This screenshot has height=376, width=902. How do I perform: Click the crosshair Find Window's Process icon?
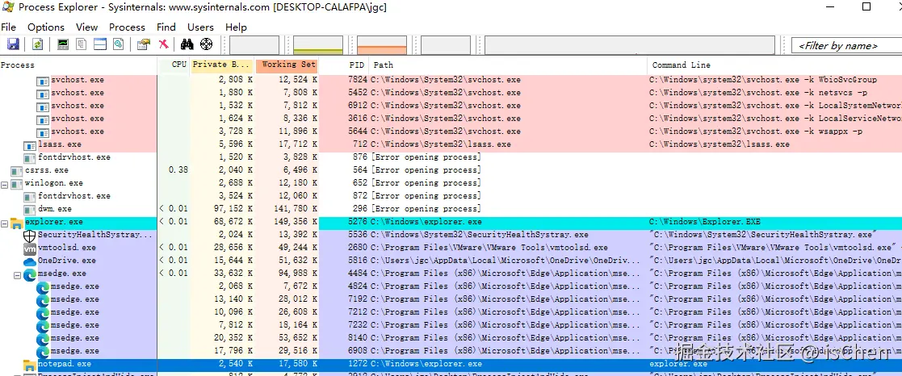tap(206, 44)
